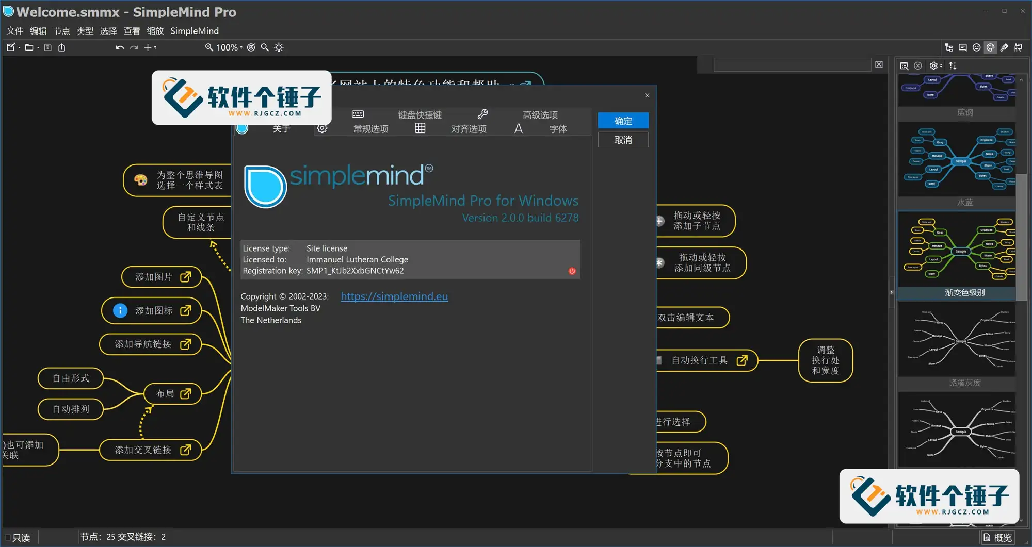
Task: Open the style panel gear dropdown arrows
Action: click(x=941, y=65)
